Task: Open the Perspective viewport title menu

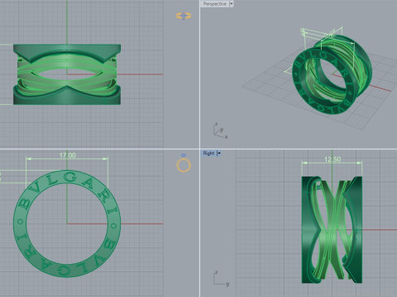Action: coord(214,4)
